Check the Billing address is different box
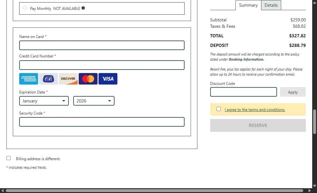Screen dimensions: 317x193 tap(9, 158)
